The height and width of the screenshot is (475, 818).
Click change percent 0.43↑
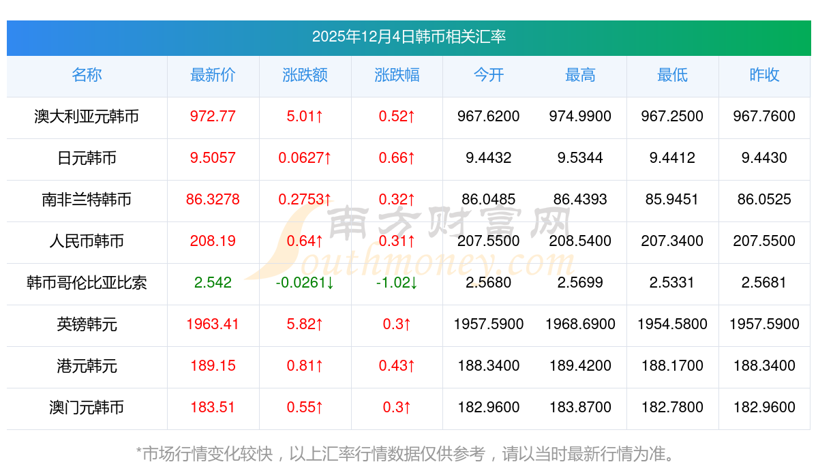click(x=397, y=366)
